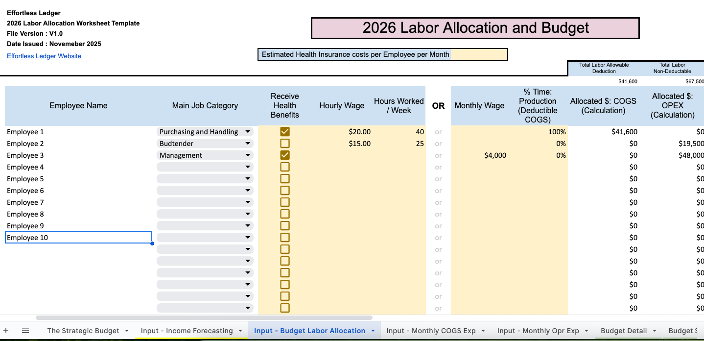The height and width of the screenshot is (341, 704).
Task: Open job category dropdown for Employee 10
Action: (205, 237)
